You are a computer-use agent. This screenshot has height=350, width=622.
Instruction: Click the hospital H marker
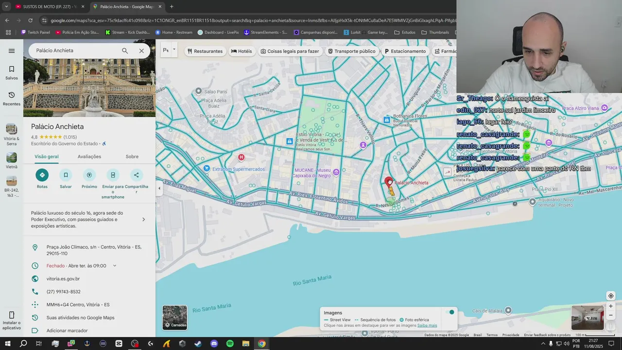click(241, 157)
